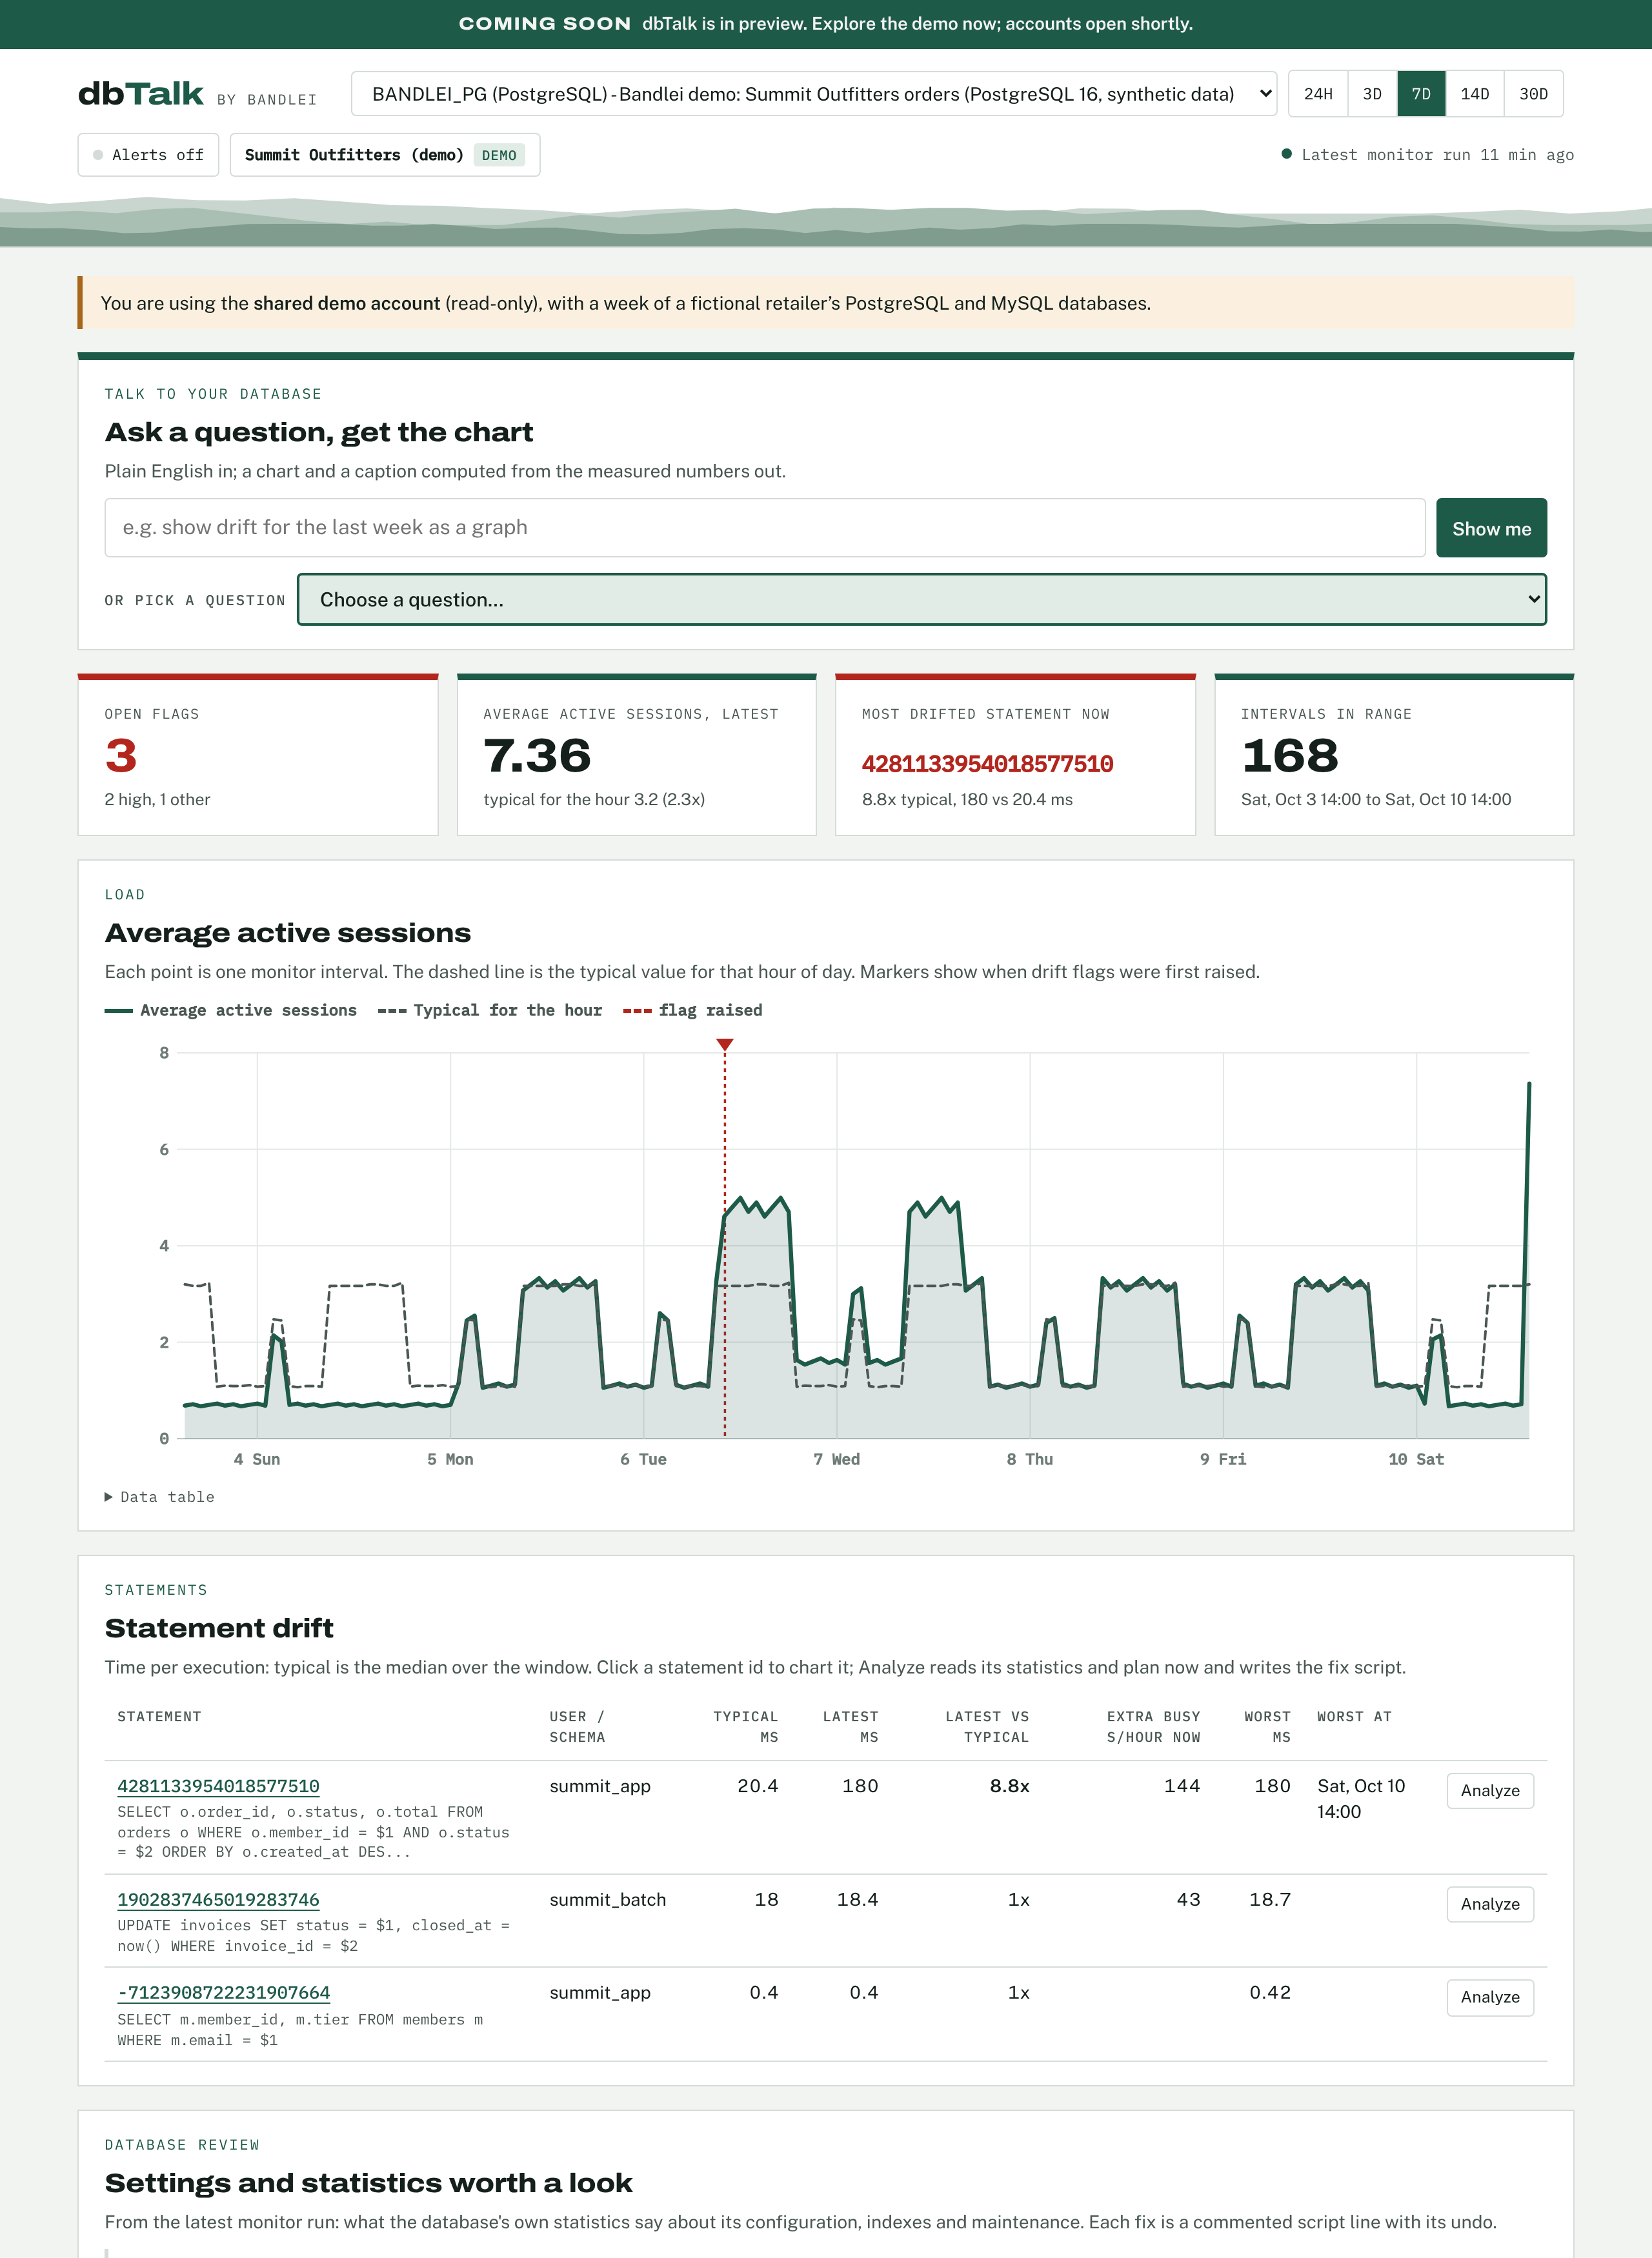1652x2258 pixels.
Task: Click the EXTRA BUSY S/HOUR NOW header
Action: click(x=1153, y=1727)
